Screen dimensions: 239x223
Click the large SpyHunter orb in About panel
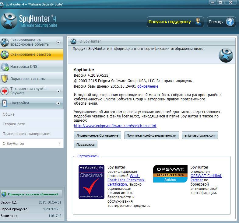click(226, 55)
